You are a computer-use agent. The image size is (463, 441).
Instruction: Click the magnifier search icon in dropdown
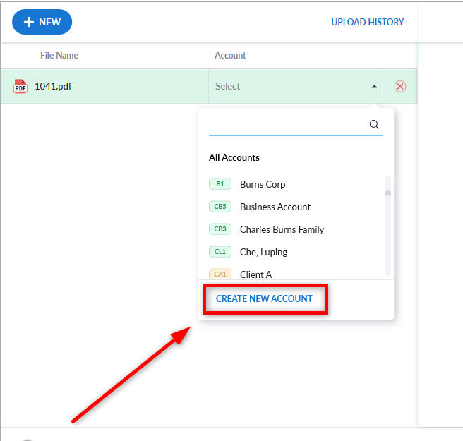[374, 124]
